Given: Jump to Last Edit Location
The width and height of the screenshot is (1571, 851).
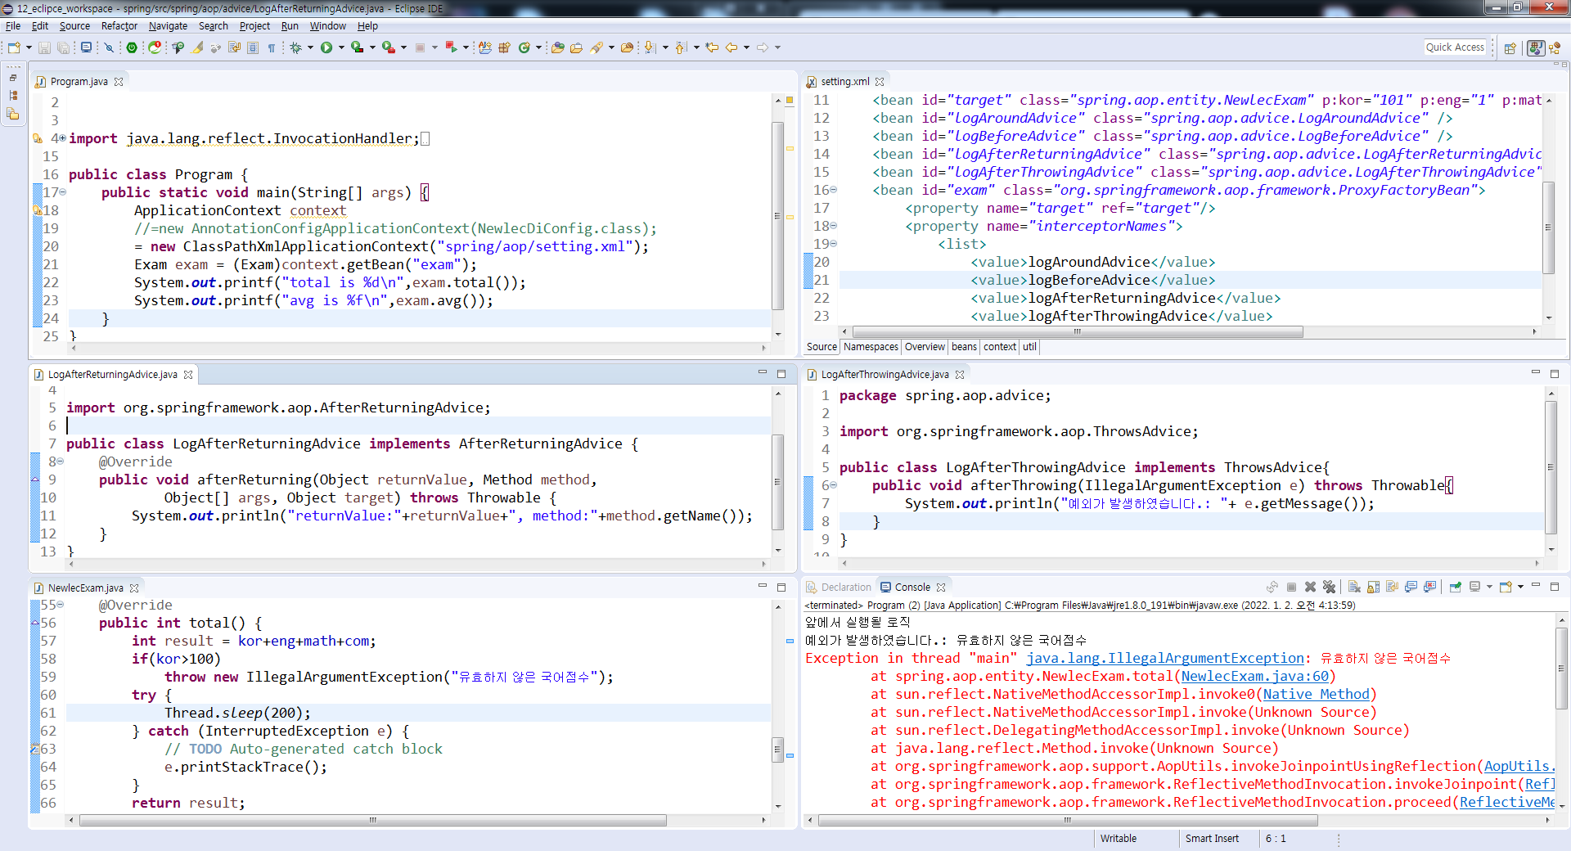Looking at the screenshot, I should [712, 47].
